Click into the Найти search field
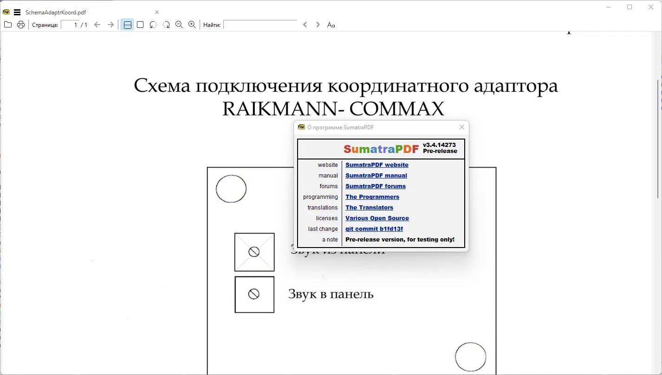The image size is (662, 375). [260, 25]
